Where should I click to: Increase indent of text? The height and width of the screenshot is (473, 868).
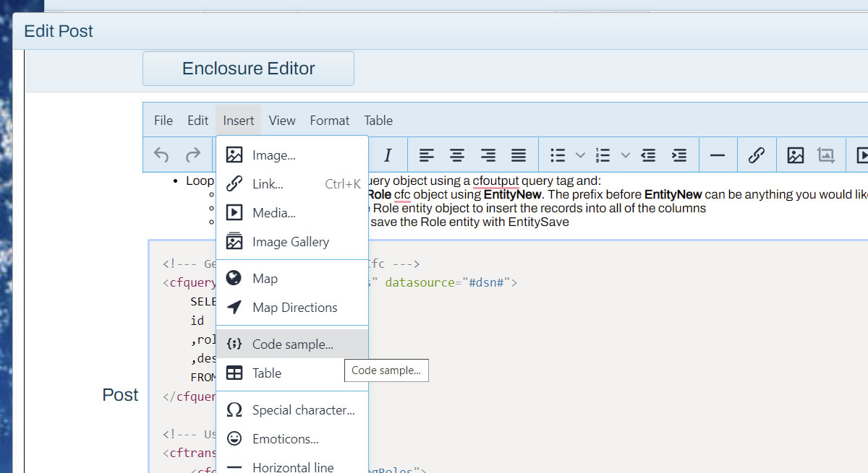[x=679, y=155]
